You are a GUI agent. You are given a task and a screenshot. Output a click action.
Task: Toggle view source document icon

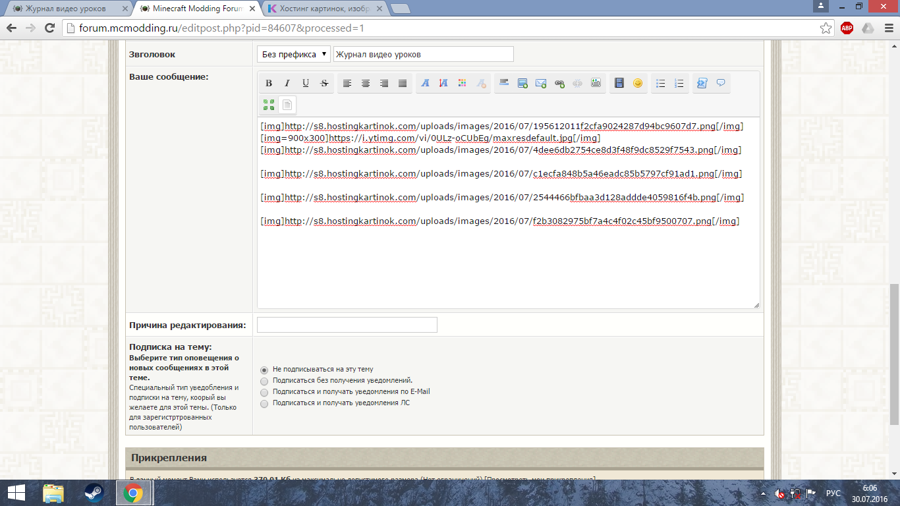(x=287, y=104)
